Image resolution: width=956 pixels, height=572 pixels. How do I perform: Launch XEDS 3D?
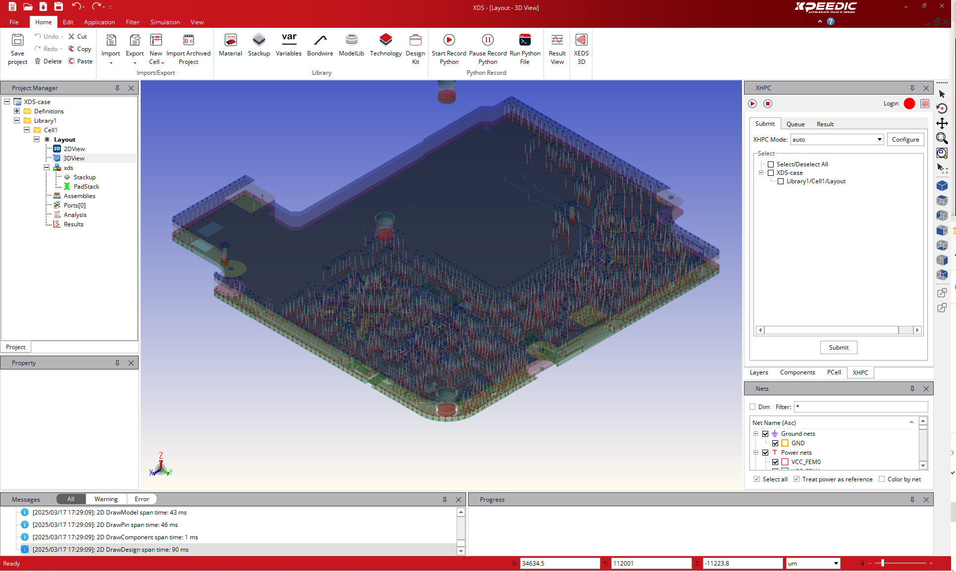pos(581,49)
